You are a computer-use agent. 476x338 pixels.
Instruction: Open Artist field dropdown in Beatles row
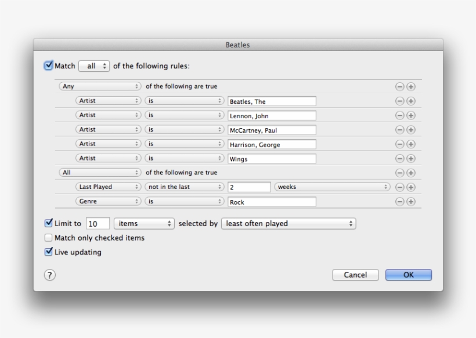(x=109, y=101)
